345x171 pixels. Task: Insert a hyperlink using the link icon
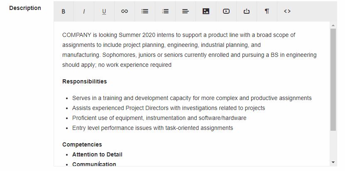(x=125, y=11)
